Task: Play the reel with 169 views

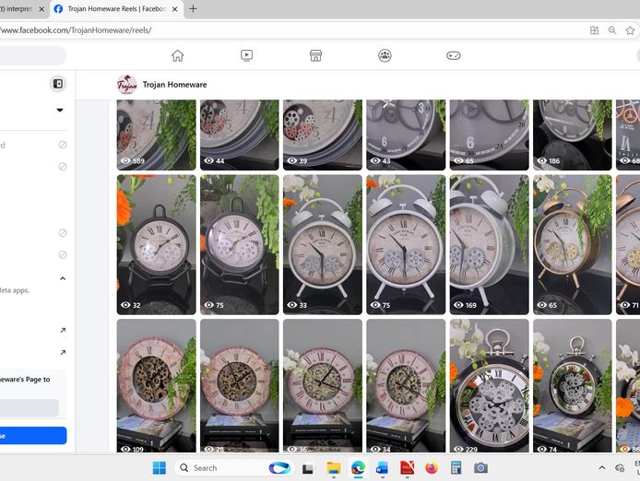Action: [489, 244]
